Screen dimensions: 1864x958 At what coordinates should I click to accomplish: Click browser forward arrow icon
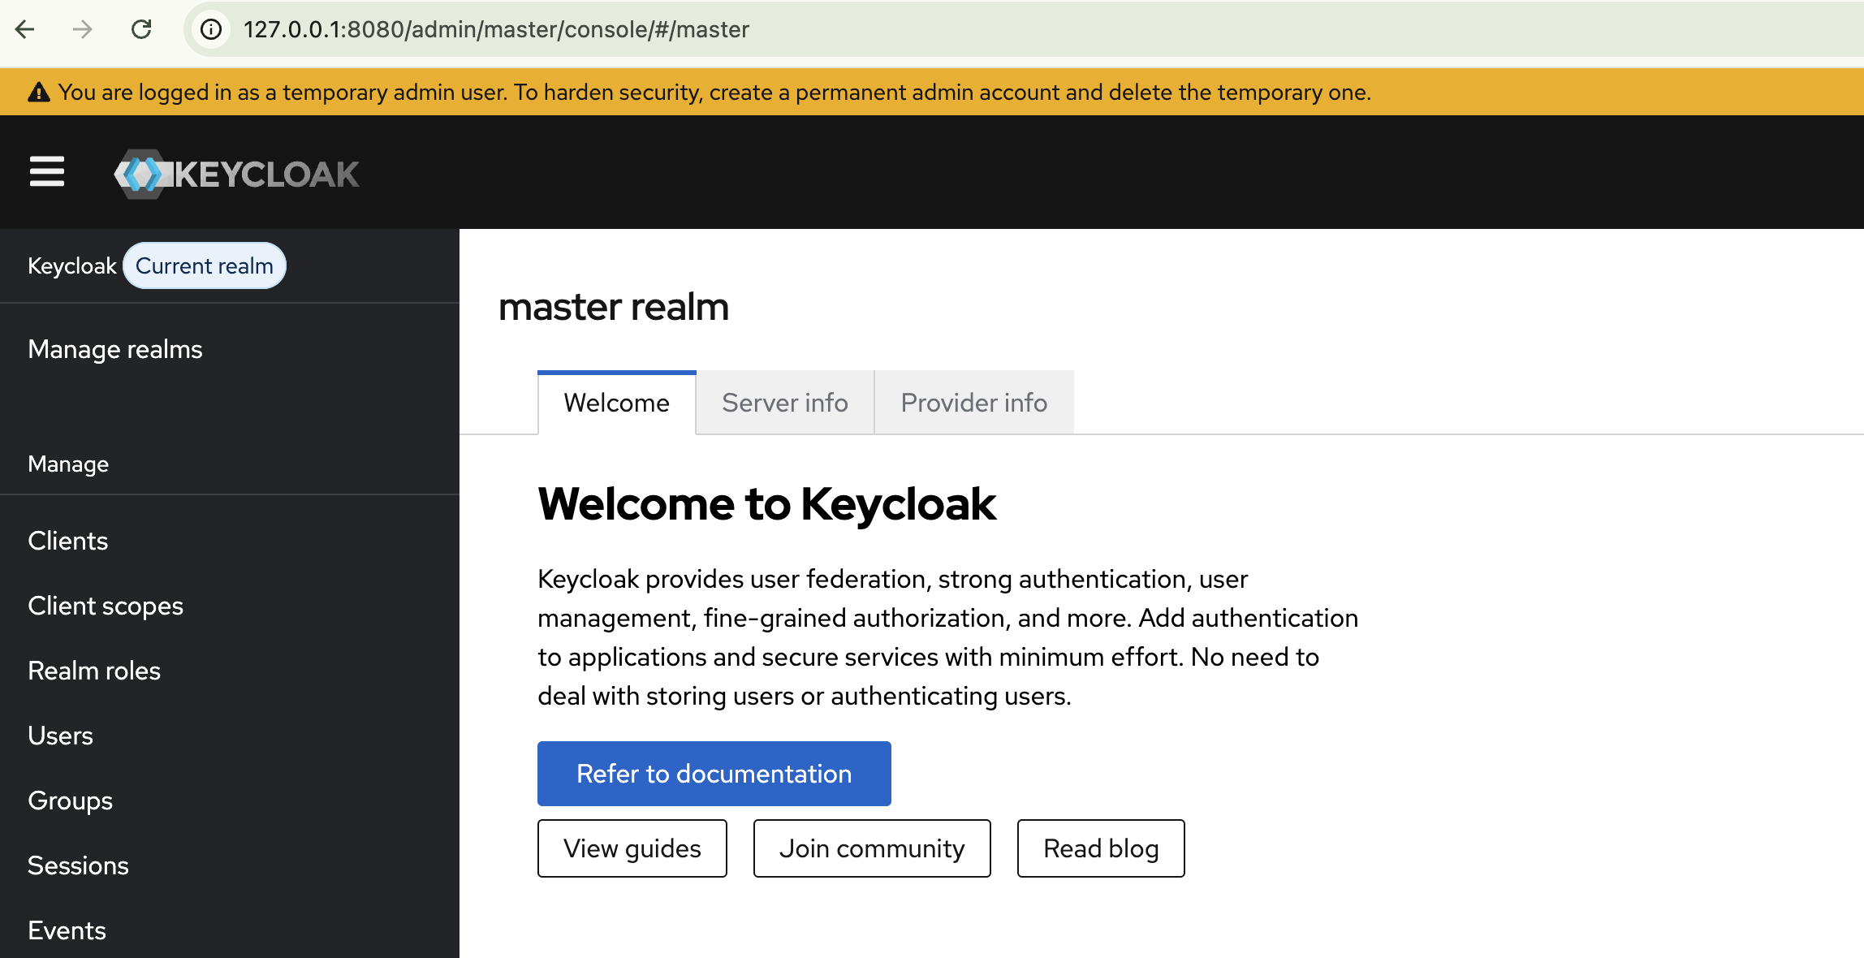[82, 30]
